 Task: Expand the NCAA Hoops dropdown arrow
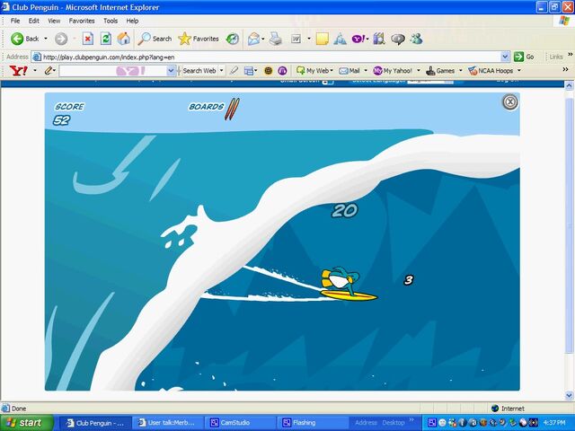point(519,70)
